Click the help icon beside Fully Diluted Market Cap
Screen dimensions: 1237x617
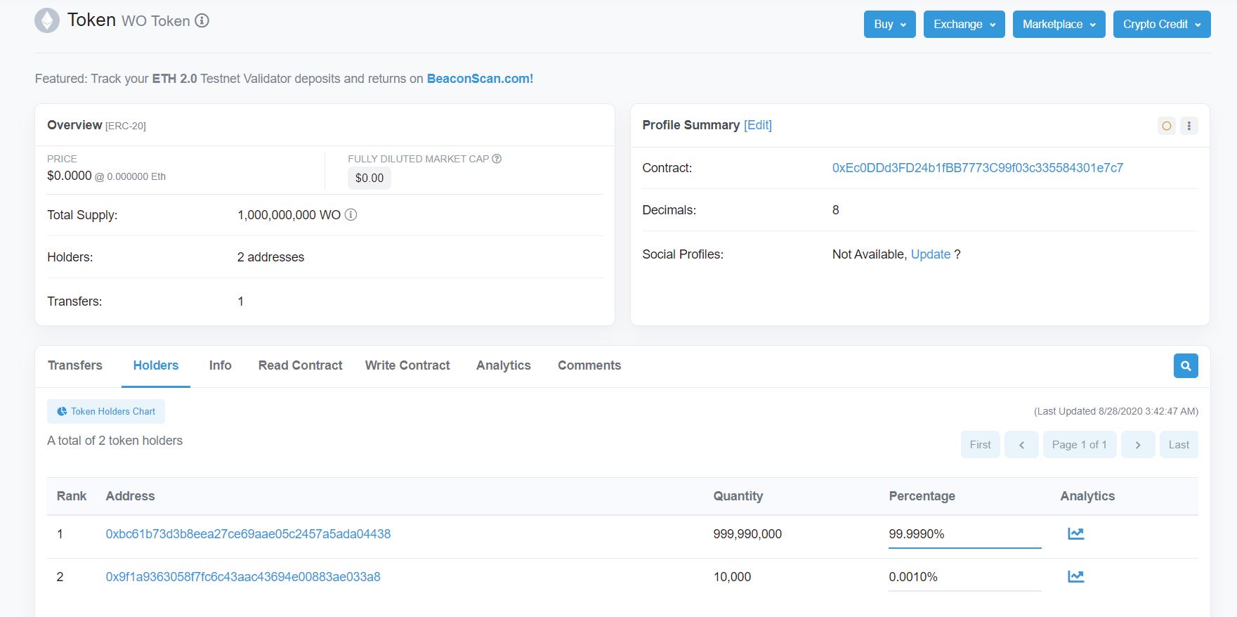pyautogui.click(x=497, y=159)
